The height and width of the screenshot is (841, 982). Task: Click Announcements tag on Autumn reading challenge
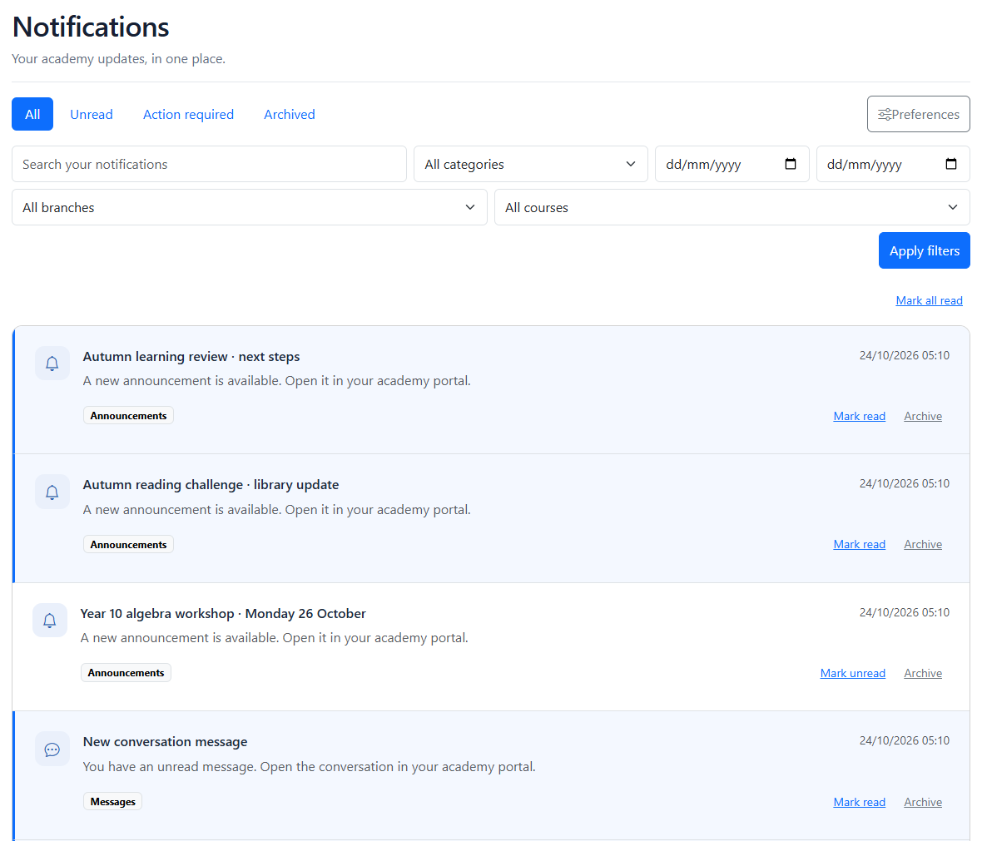coord(128,545)
